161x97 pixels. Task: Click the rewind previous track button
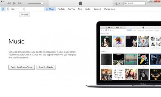tap(9, 3)
